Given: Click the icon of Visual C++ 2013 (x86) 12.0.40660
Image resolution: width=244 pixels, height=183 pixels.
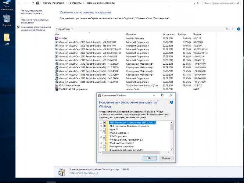Looking at the screenshot, I should click(57, 75).
